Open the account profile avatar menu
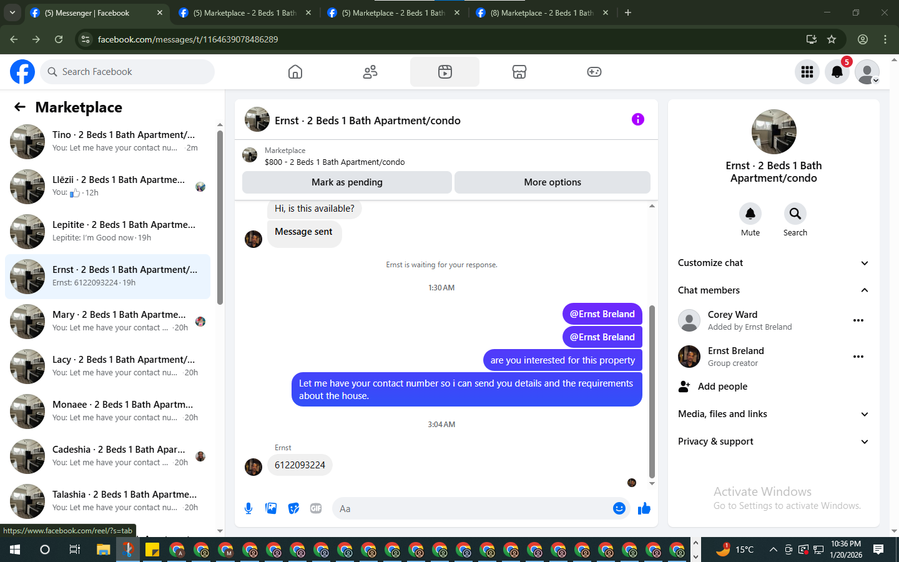Image resolution: width=899 pixels, height=562 pixels. [x=867, y=72]
